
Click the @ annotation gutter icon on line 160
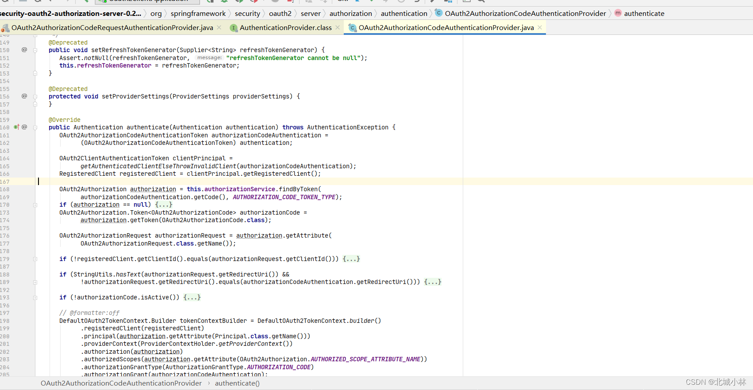pos(24,127)
